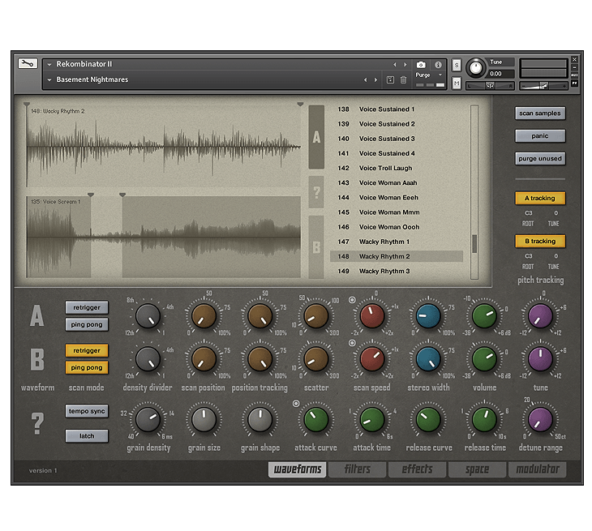The width and height of the screenshot is (592, 531).
Task: Toggle tempo sync
Action: 87,411
